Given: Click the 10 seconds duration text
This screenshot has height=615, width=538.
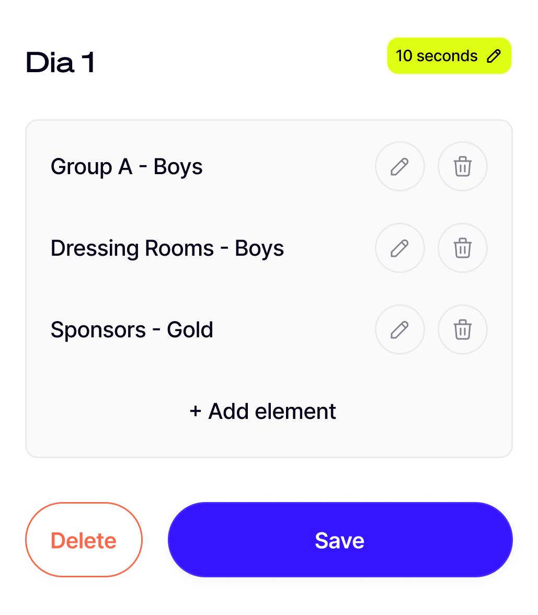Looking at the screenshot, I should (436, 56).
